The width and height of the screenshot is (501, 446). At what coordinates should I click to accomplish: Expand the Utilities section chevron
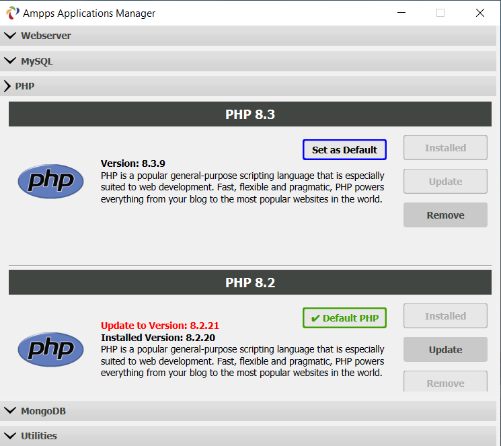click(x=10, y=435)
